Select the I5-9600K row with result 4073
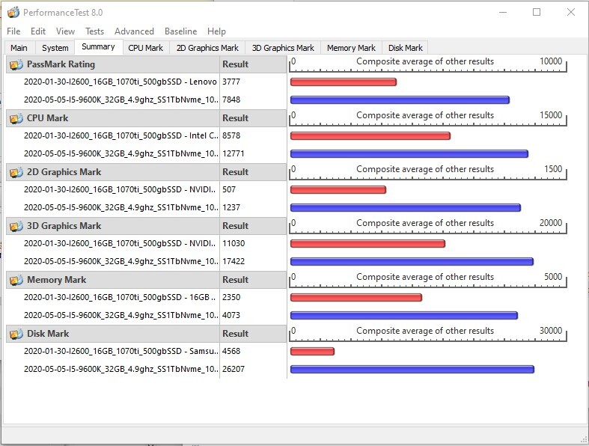 pyautogui.click(x=146, y=315)
